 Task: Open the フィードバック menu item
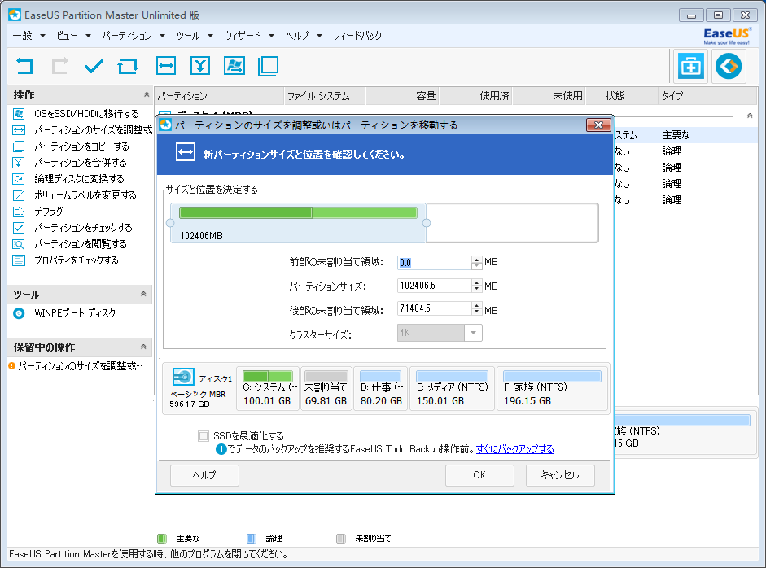pyautogui.click(x=357, y=36)
